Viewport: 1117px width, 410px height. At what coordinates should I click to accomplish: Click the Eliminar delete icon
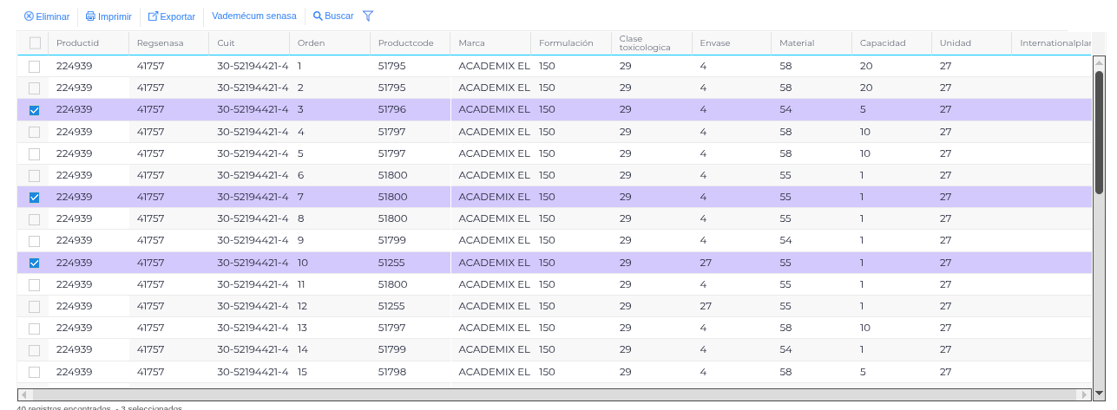(x=29, y=16)
